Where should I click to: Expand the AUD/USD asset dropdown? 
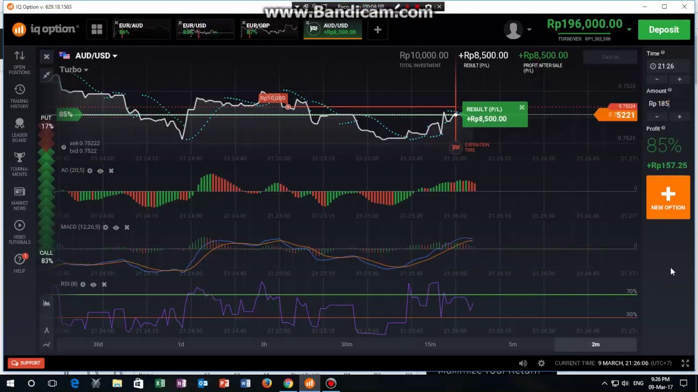pyautogui.click(x=96, y=56)
